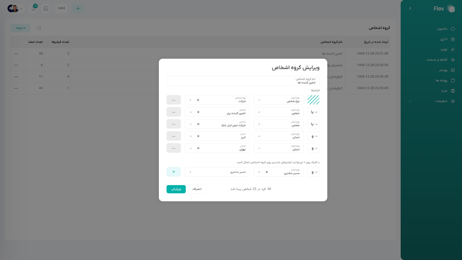
Task: Open اداری in the sidebar
Action: [447, 39]
